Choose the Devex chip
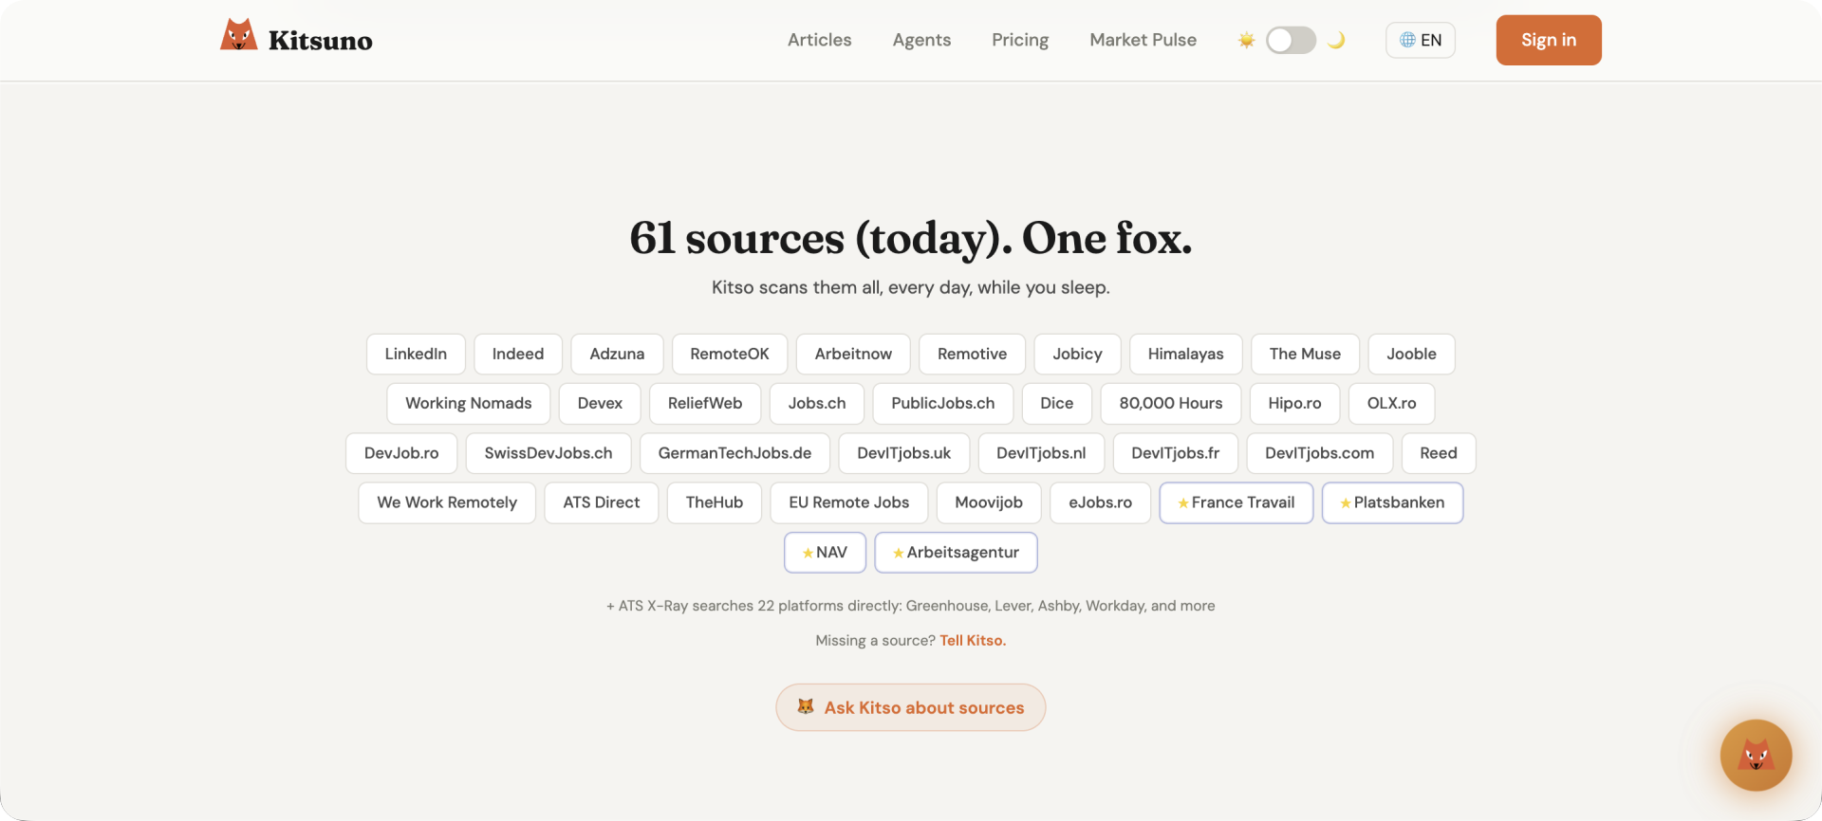 point(600,404)
